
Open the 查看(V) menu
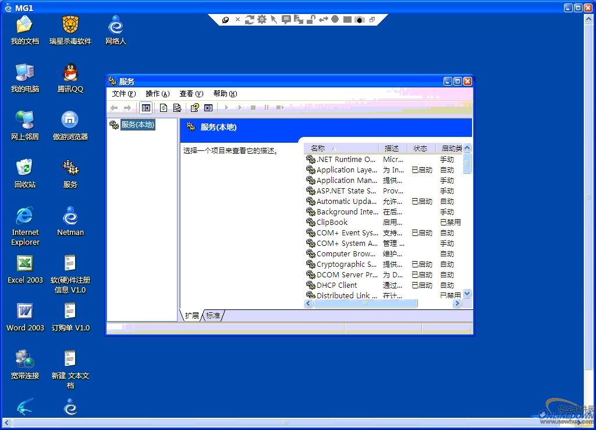tap(191, 94)
